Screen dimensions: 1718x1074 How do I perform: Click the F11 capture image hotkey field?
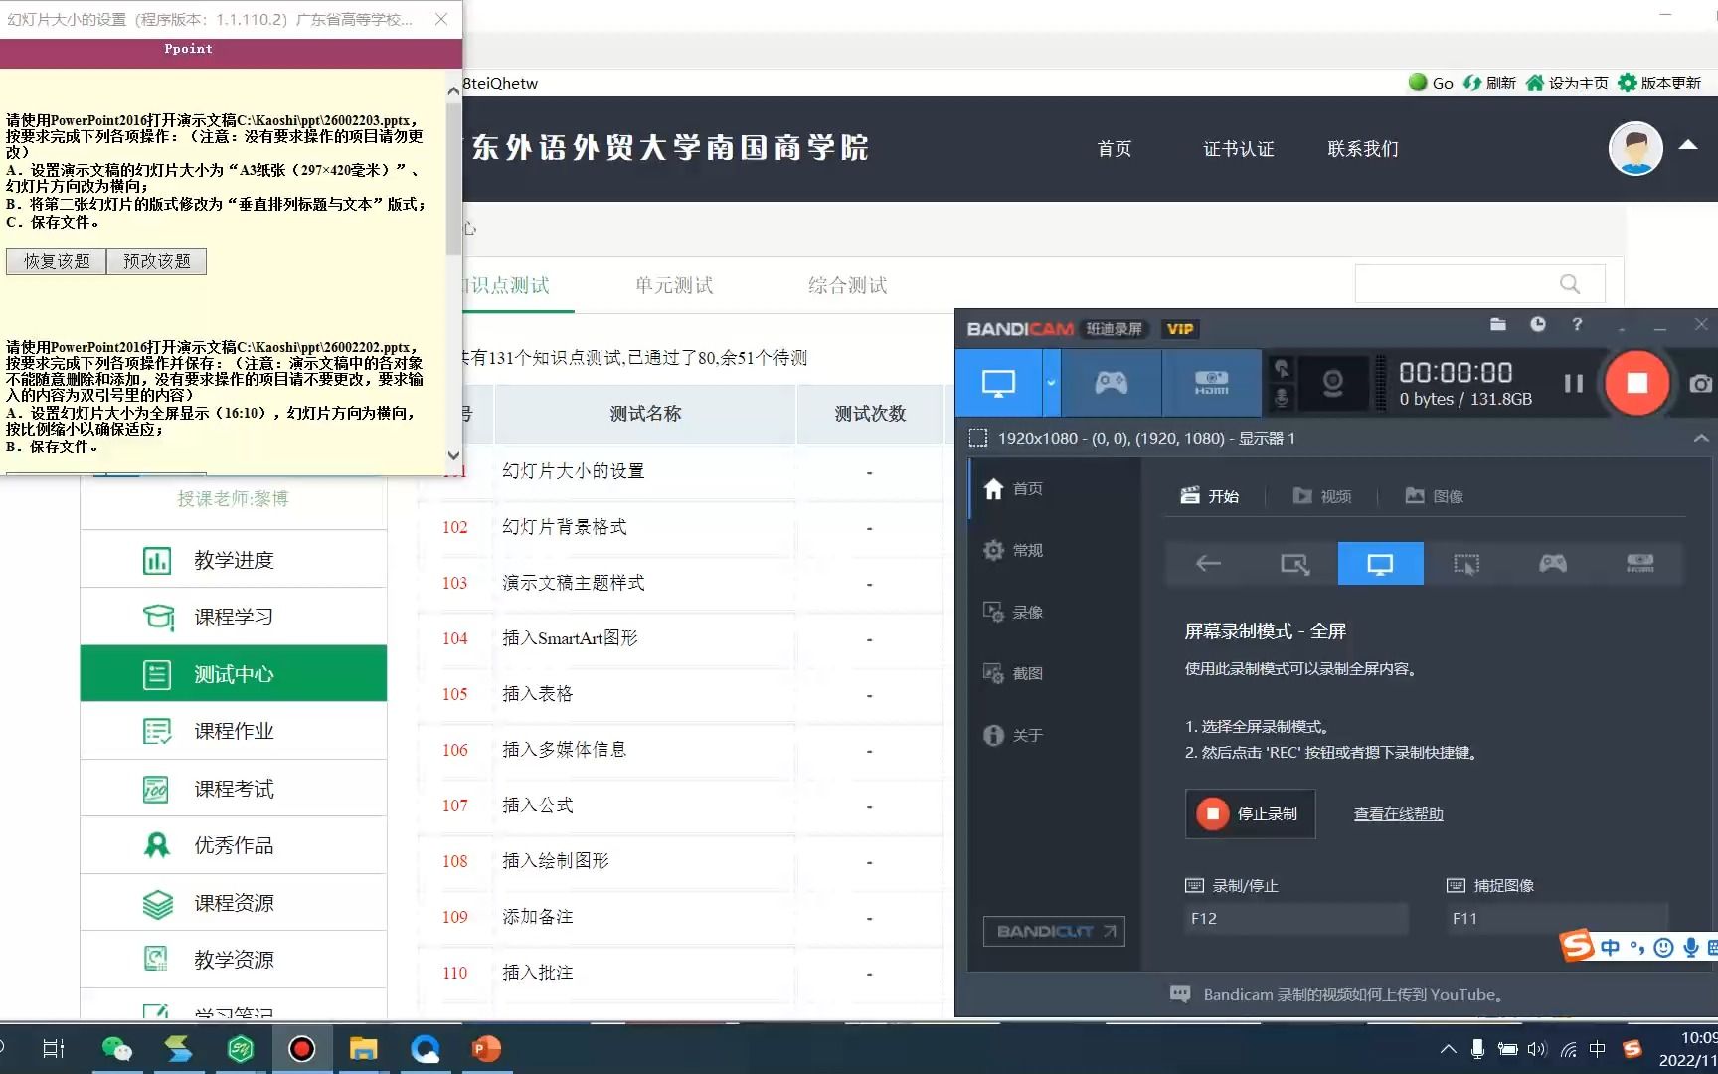pos(1557,919)
